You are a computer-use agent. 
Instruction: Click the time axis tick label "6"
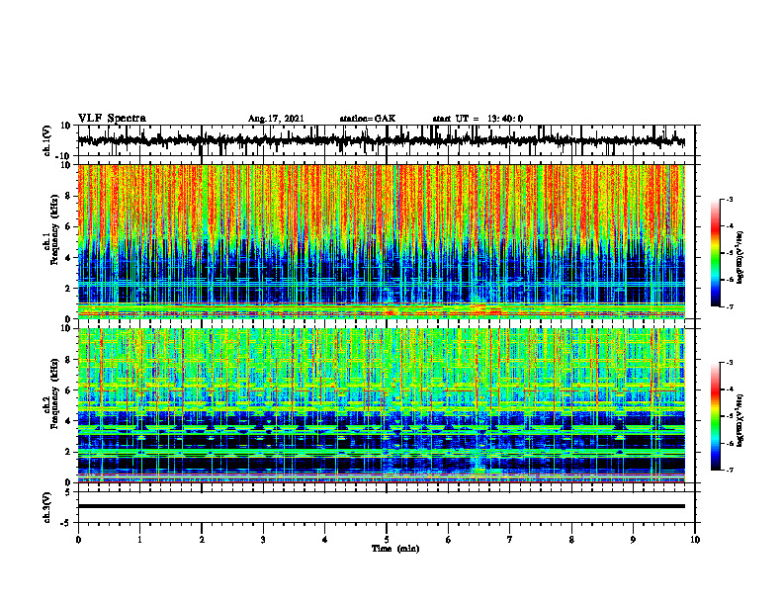point(449,540)
